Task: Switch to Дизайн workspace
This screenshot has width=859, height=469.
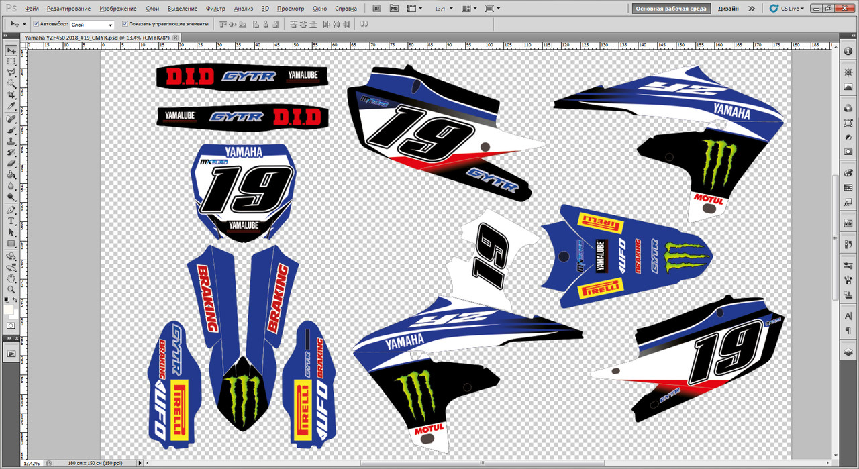Action: click(728, 9)
